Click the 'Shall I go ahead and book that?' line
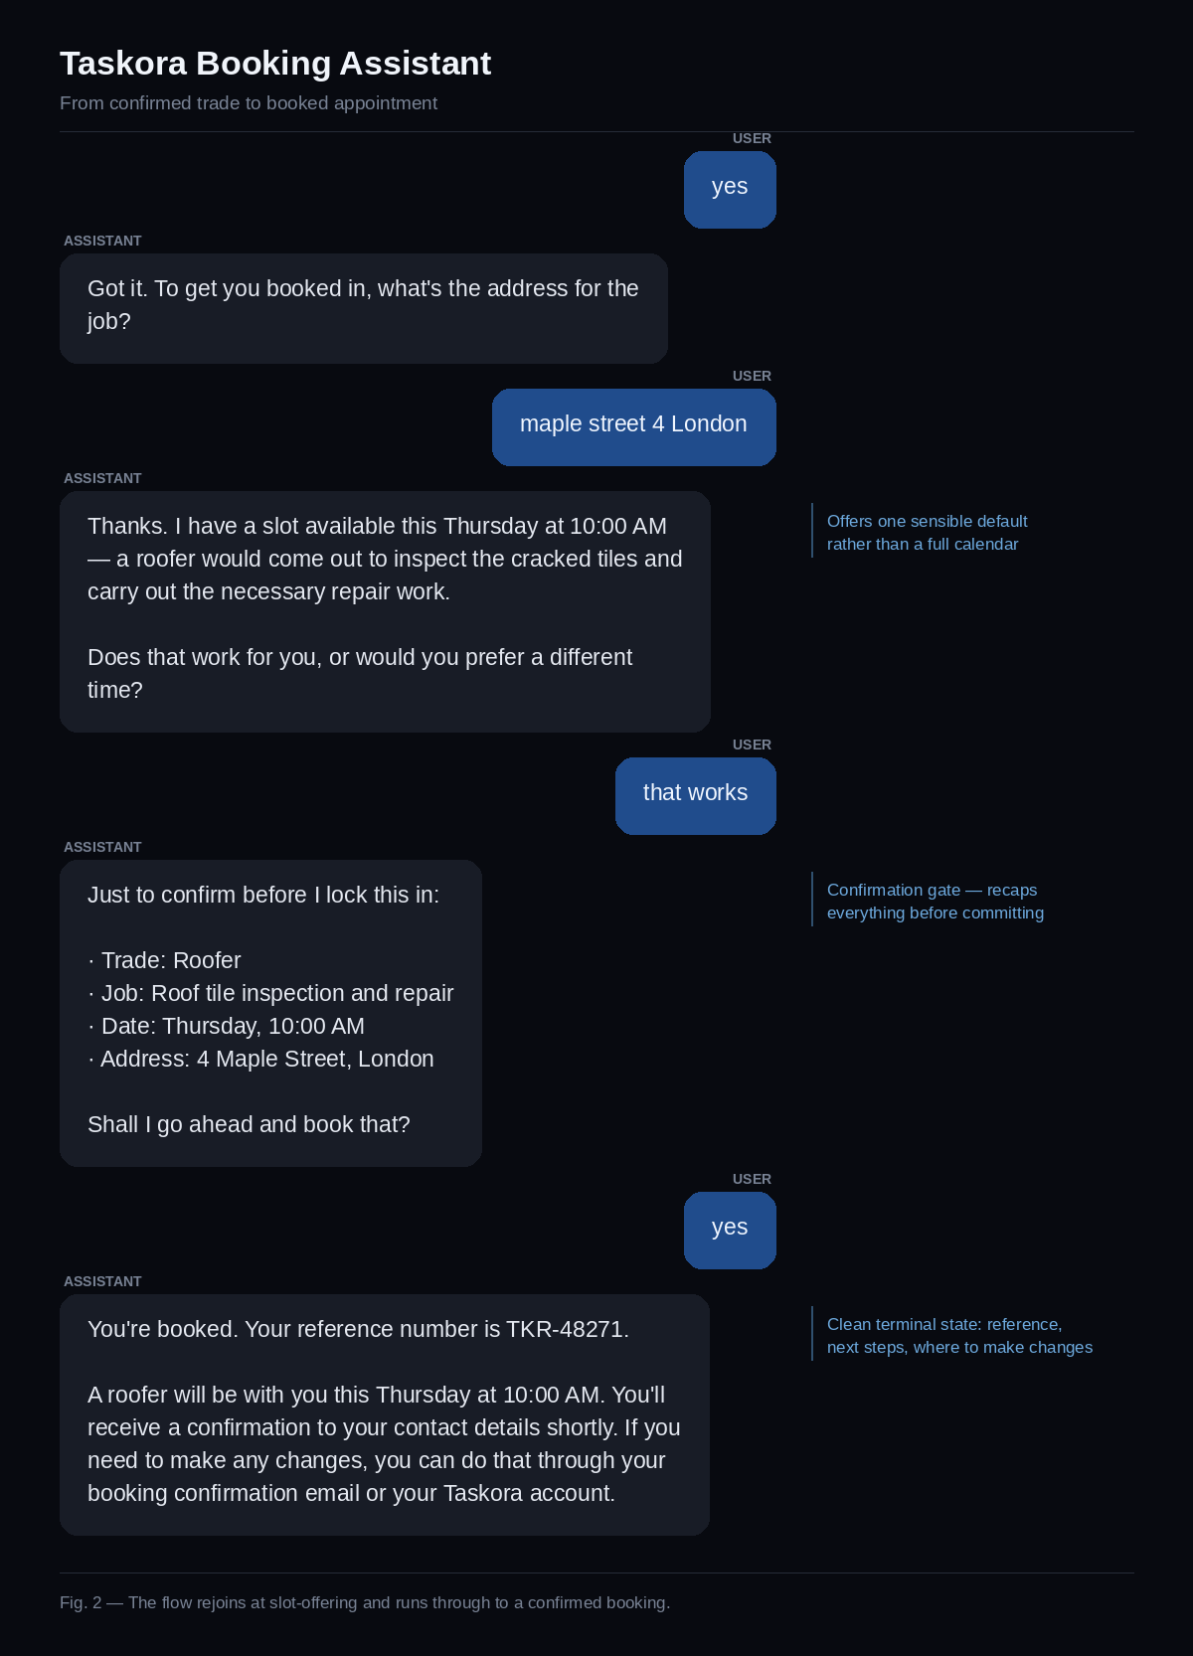This screenshot has height=1656, width=1193. (x=249, y=1124)
